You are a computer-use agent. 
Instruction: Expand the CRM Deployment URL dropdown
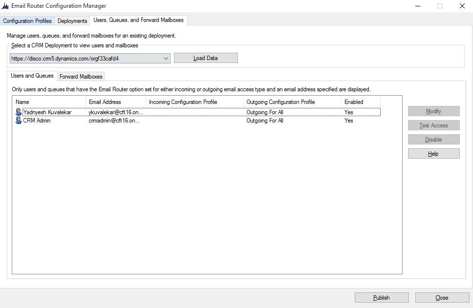[x=166, y=59]
